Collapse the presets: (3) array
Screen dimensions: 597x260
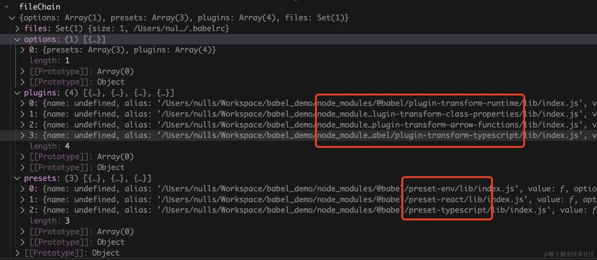point(17,178)
